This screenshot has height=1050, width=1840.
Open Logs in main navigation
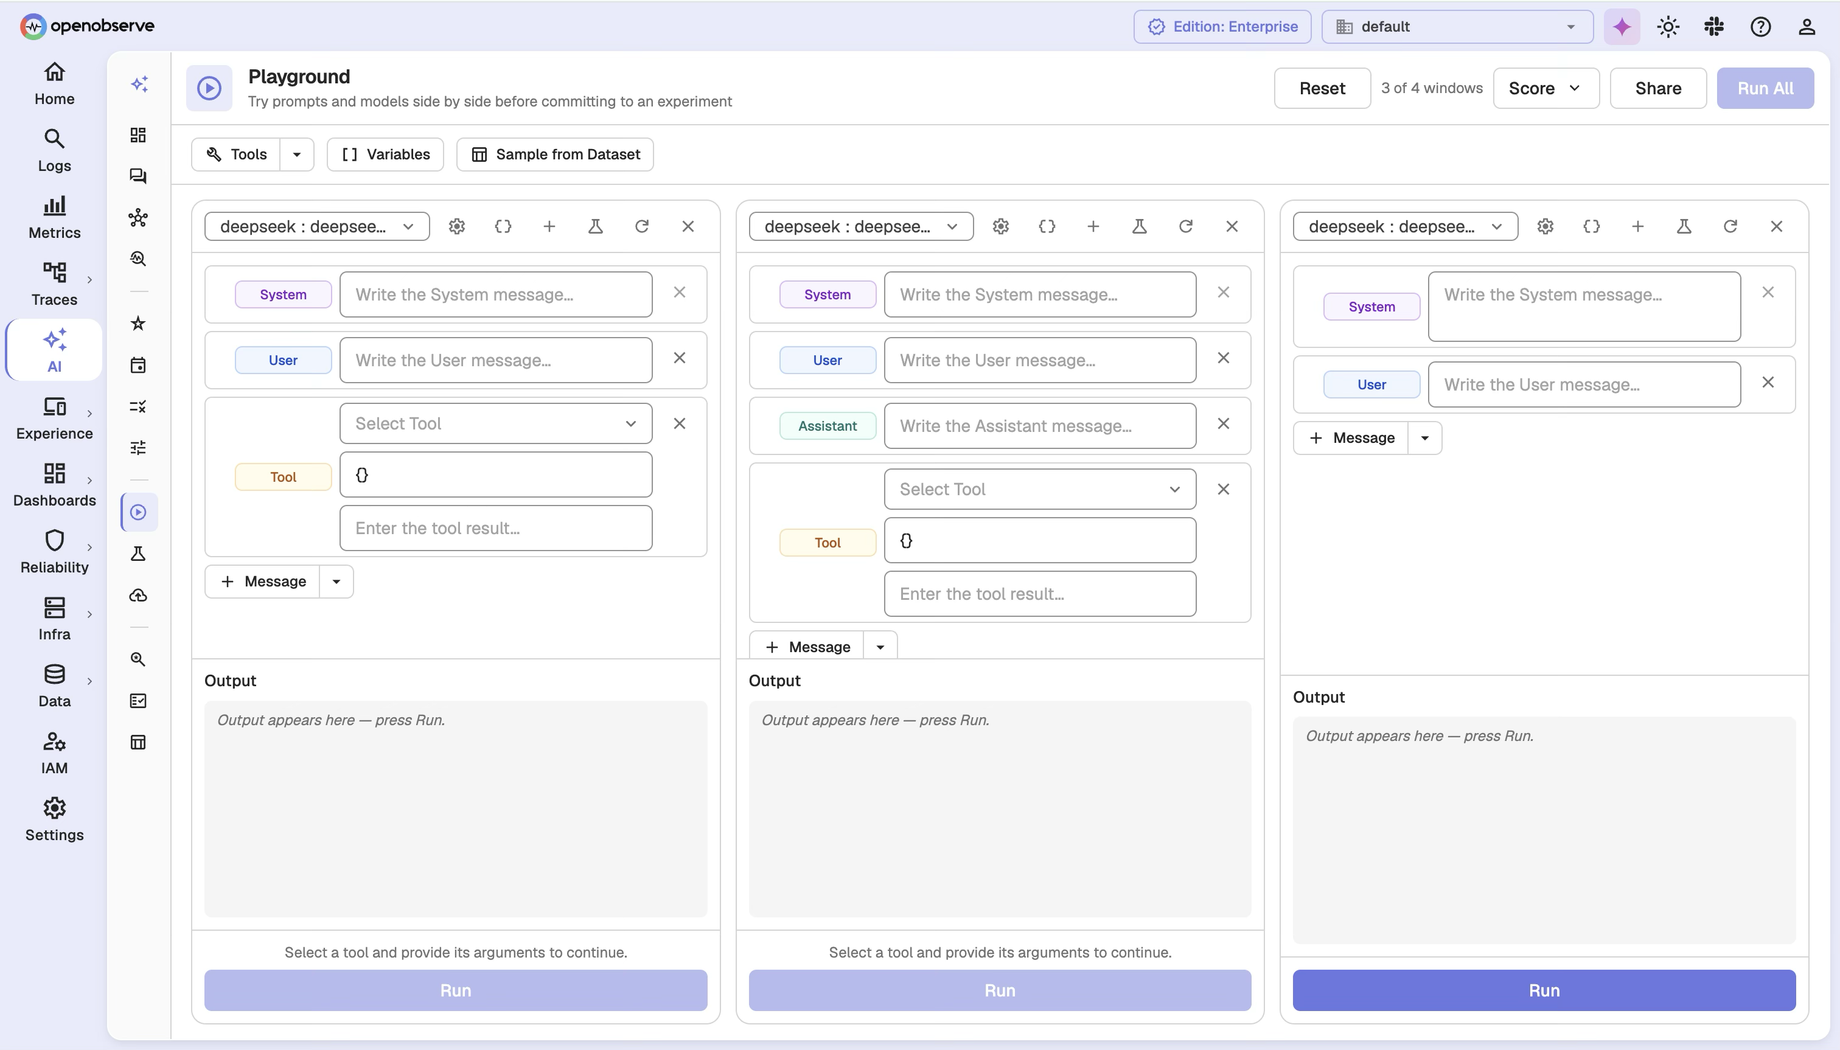[54, 151]
